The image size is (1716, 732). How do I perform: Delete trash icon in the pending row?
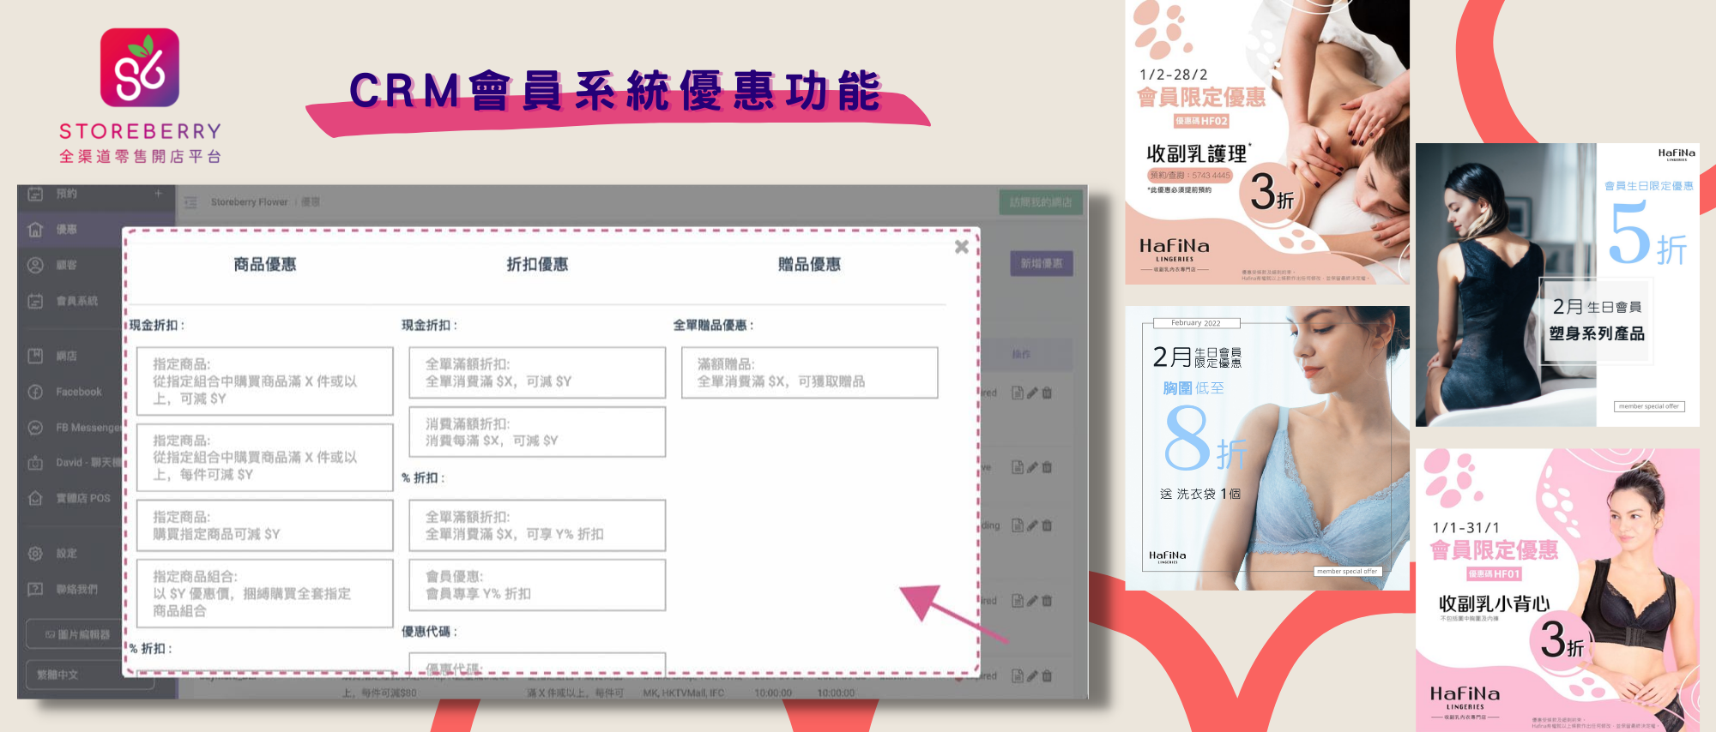coord(1047,525)
